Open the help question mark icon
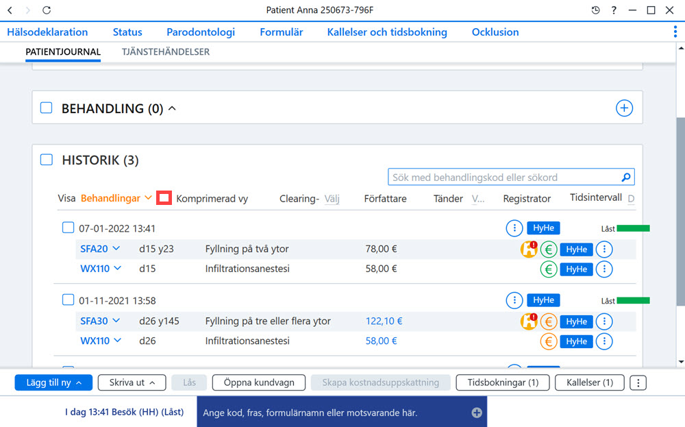 614,10
